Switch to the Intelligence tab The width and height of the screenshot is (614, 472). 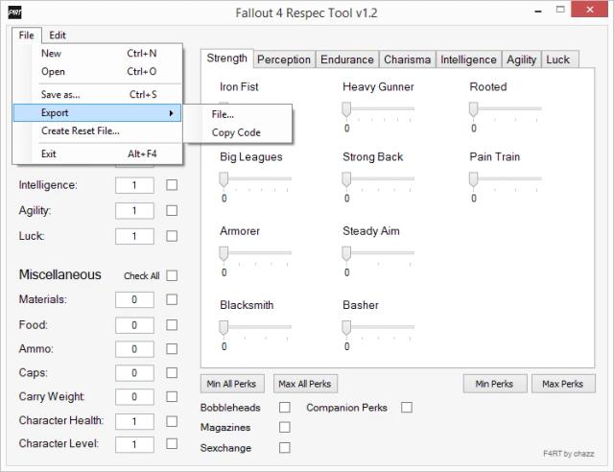[469, 59]
